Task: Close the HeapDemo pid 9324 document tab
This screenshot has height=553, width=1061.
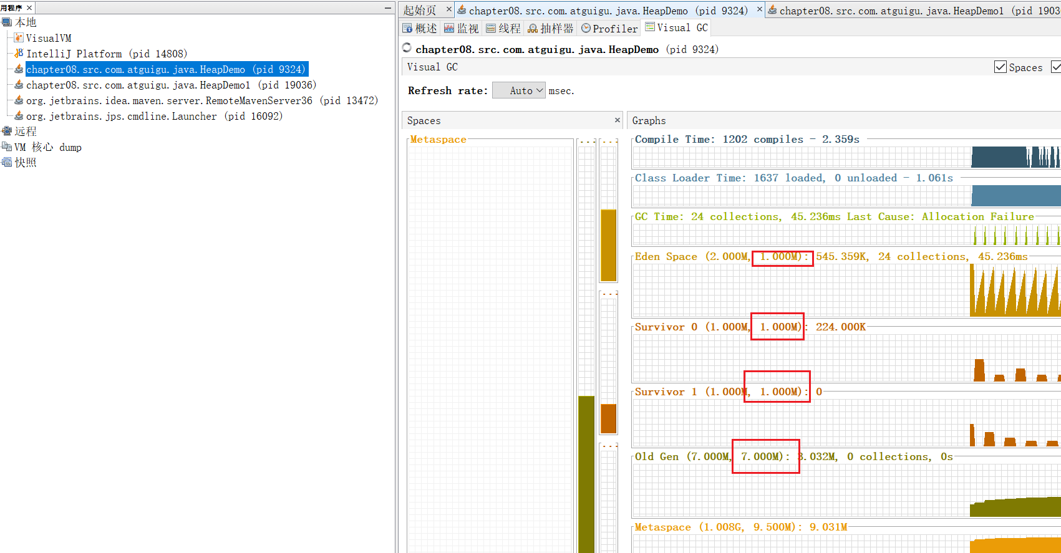Action: (x=759, y=9)
